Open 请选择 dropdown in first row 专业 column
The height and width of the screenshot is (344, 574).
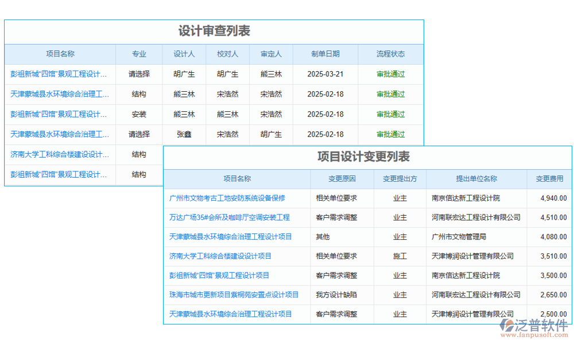click(x=139, y=74)
